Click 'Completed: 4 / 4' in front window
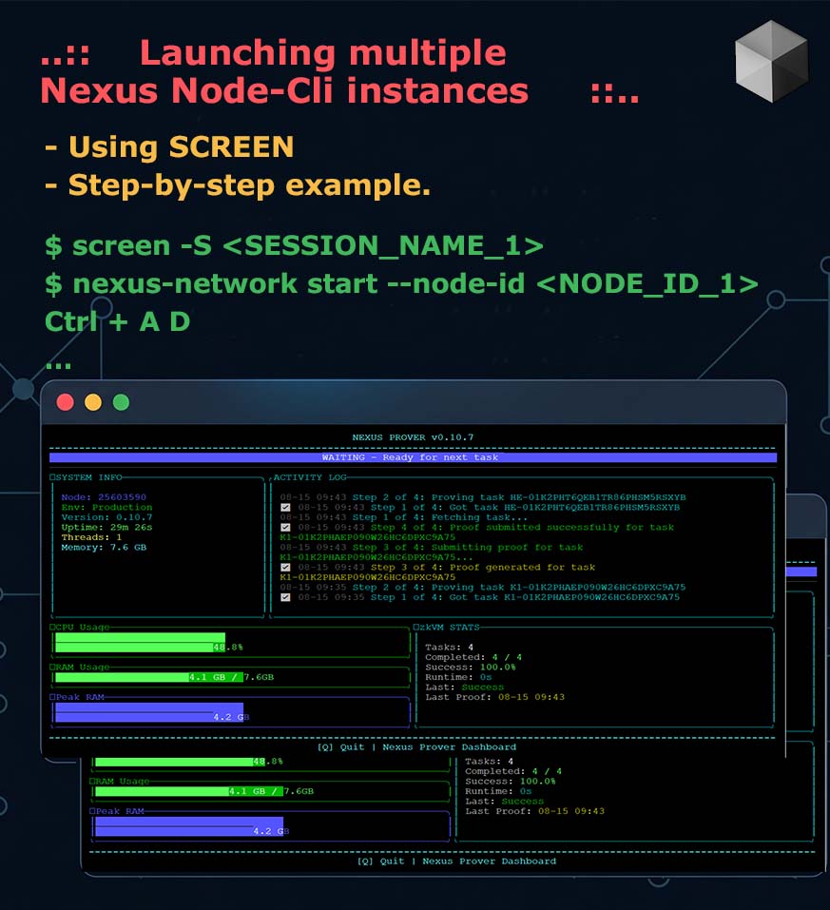The image size is (830, 910). (x=473, y=657)
